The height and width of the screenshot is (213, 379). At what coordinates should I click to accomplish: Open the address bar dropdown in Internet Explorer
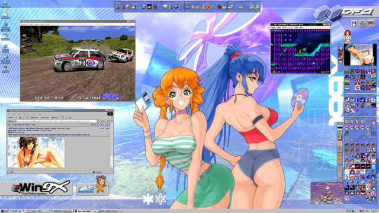[98, 121]
